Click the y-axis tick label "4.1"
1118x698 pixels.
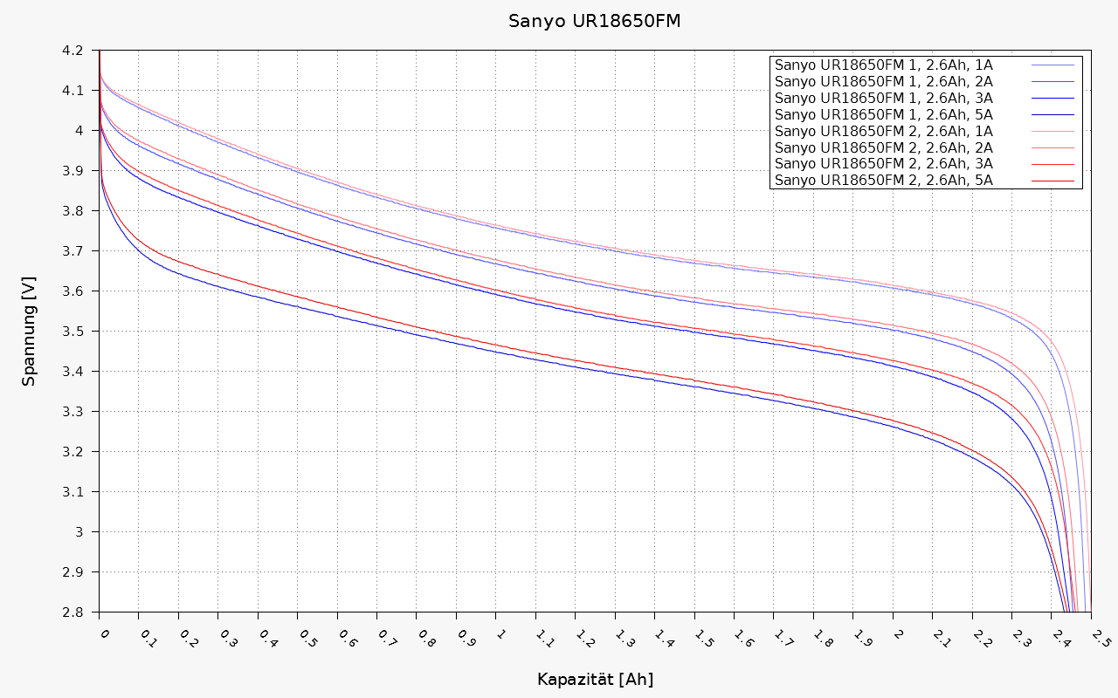point(72,91)
